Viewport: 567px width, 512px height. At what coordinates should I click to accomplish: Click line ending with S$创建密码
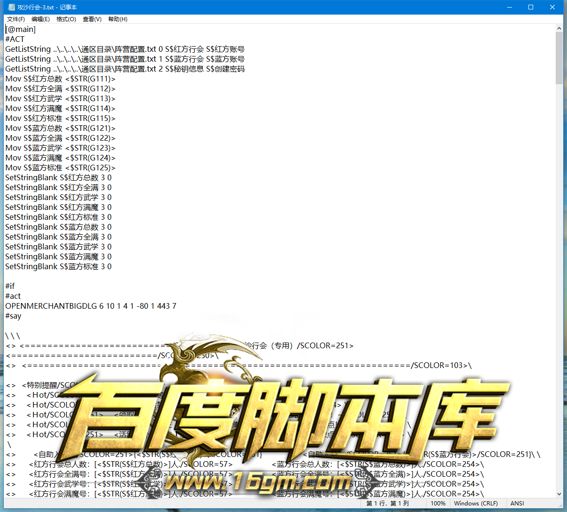125,69
